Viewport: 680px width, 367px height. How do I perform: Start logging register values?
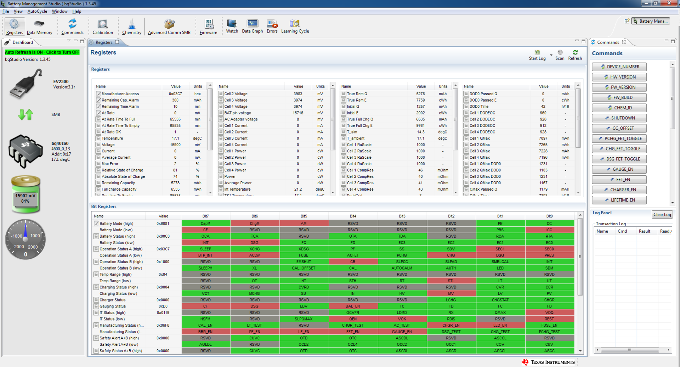537,55
